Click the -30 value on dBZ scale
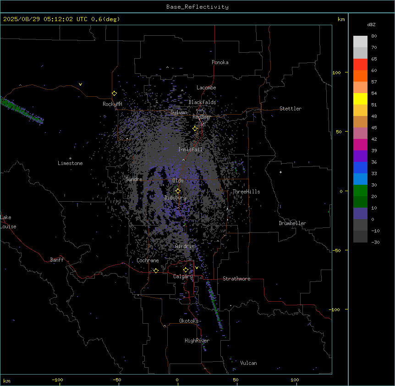This screenshot has width=395, height=386. click(375, 243)
